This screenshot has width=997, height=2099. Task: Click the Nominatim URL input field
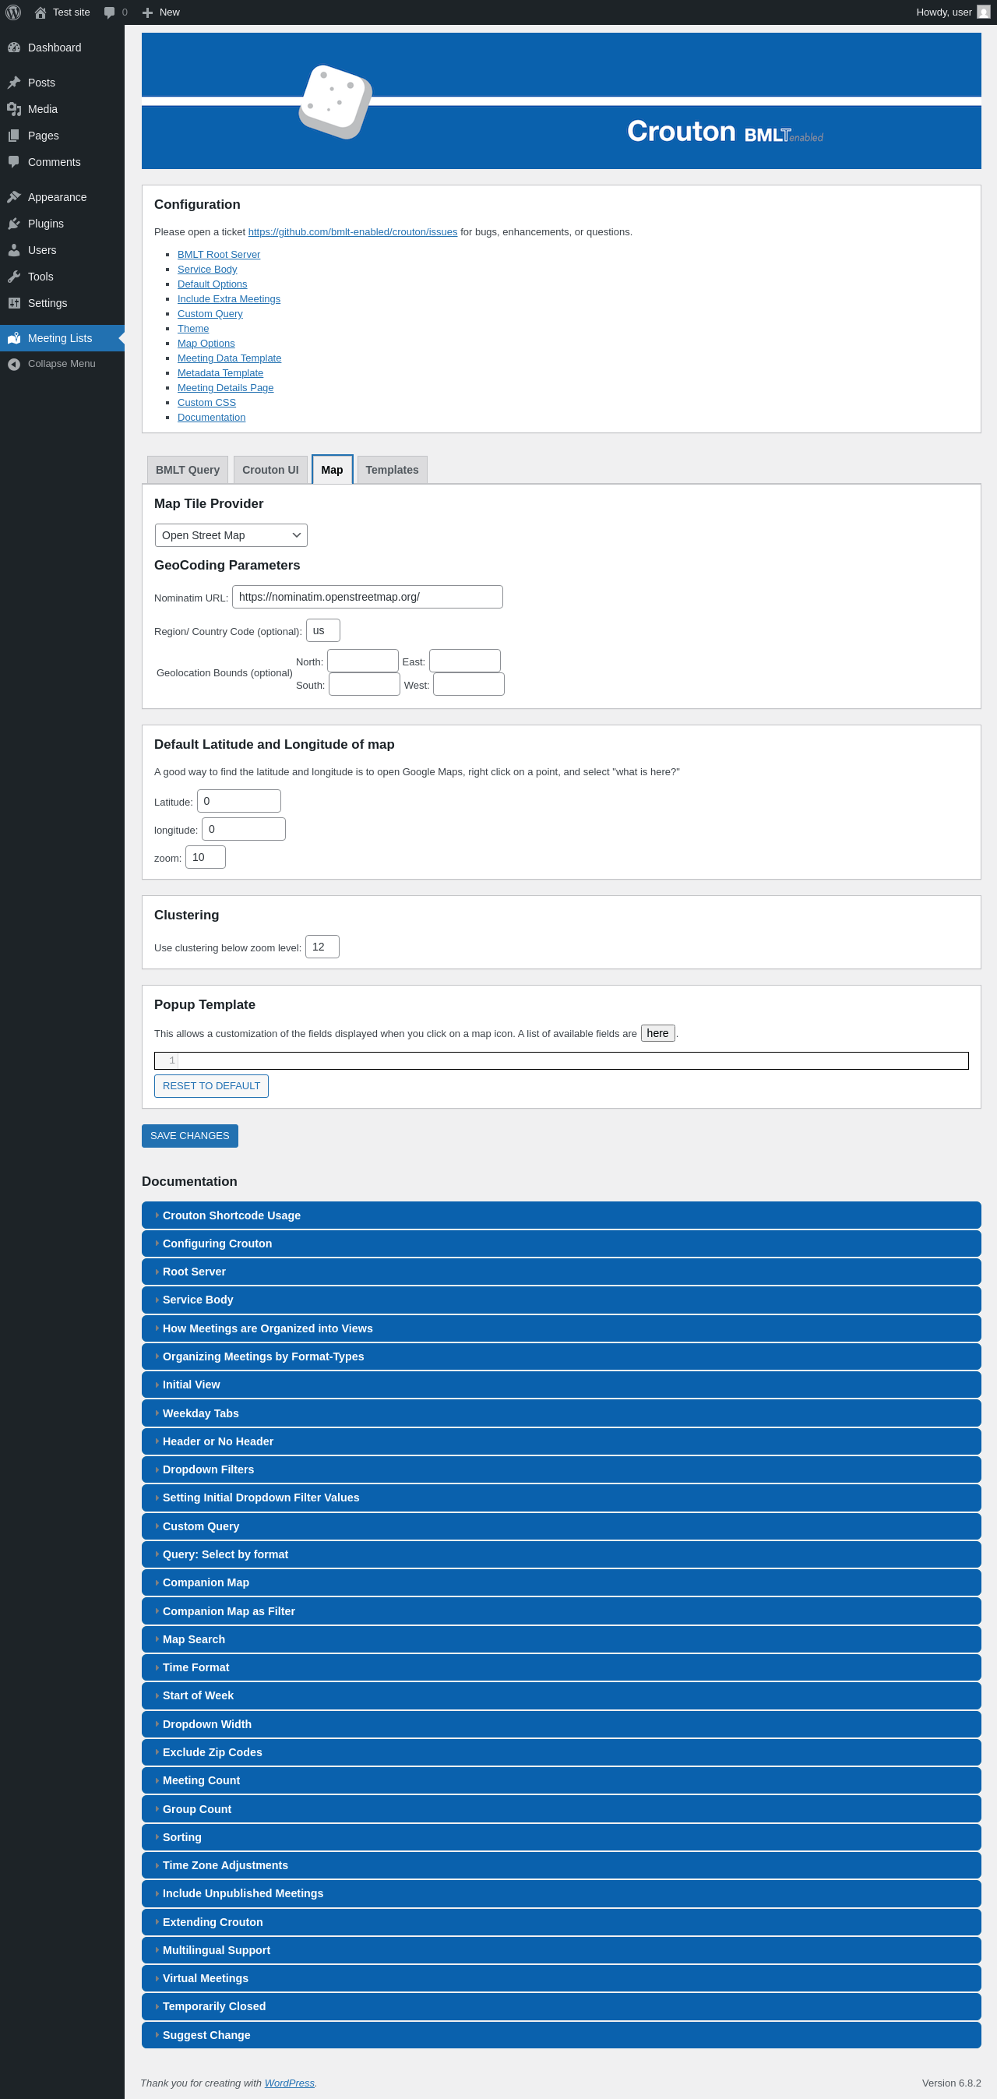point(368,598)
